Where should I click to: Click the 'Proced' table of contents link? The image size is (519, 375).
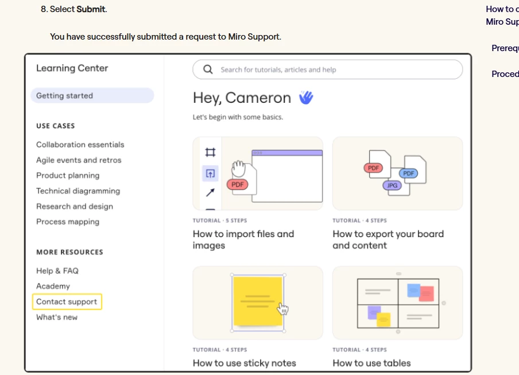pyautogui.click(x=505, y=74)
